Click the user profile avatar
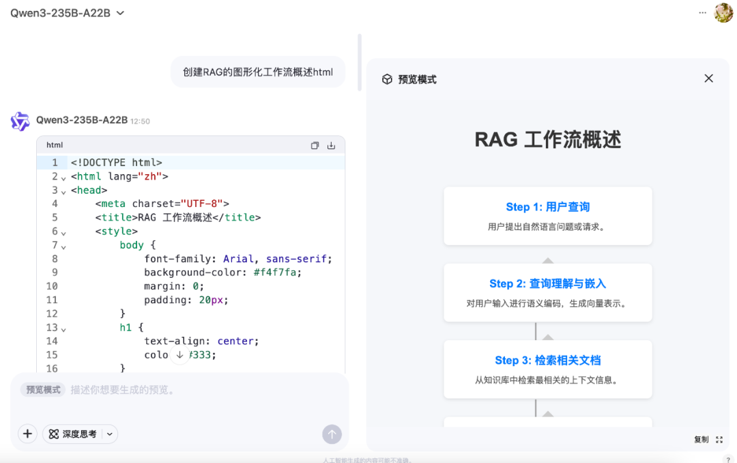This screenshot has width=737, height=463. (x=723, y=13)
